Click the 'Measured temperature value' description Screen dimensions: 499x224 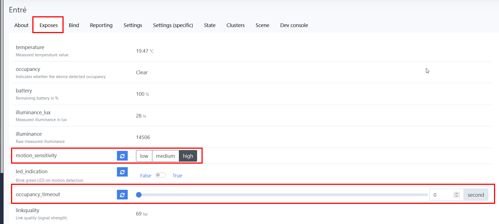click(x=42, y=55)
